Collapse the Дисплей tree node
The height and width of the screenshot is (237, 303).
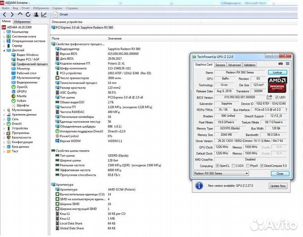(x=4, y=50)
